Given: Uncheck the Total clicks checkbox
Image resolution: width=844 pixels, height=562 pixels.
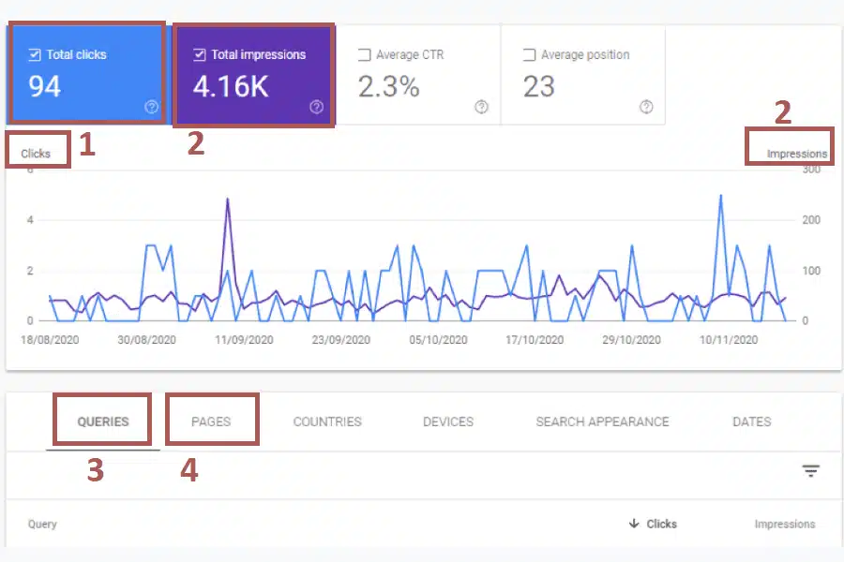Looking at the screenshot, I should tap(35, 55).
